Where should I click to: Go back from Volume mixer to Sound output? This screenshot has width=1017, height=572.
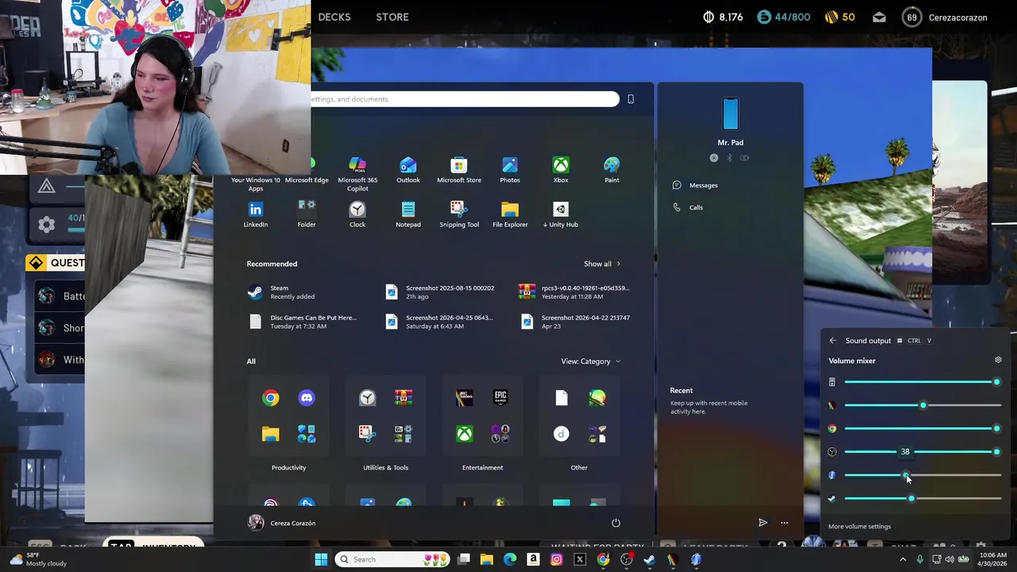(x=833, y=341)
